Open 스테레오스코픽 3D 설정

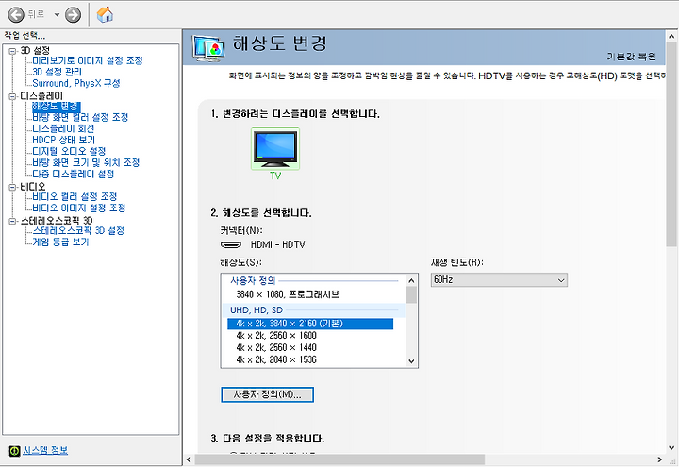tap(78, 230)
